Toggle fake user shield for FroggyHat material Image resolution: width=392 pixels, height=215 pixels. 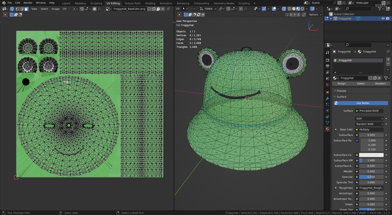(x=370, y=78)
